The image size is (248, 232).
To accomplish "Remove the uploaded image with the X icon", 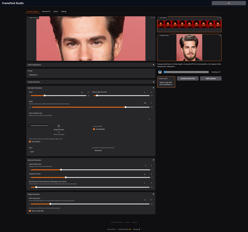I will click(154, 18).
